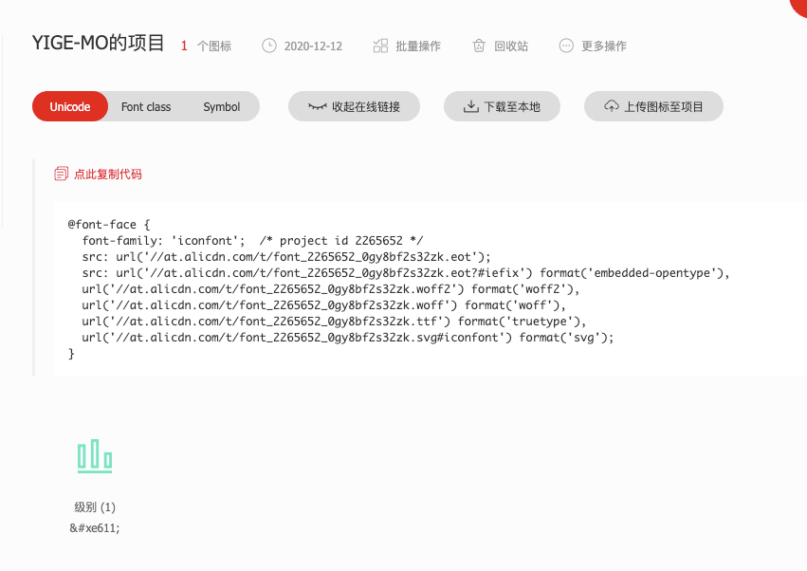This screenshot has width=807, height=571.
Task: Switch to the Symbol tab
Action: click(221, 106)
